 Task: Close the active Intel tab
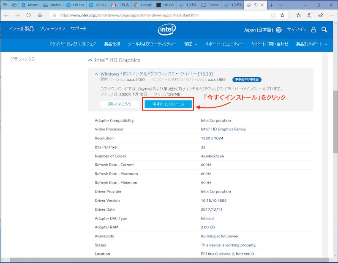262,5
